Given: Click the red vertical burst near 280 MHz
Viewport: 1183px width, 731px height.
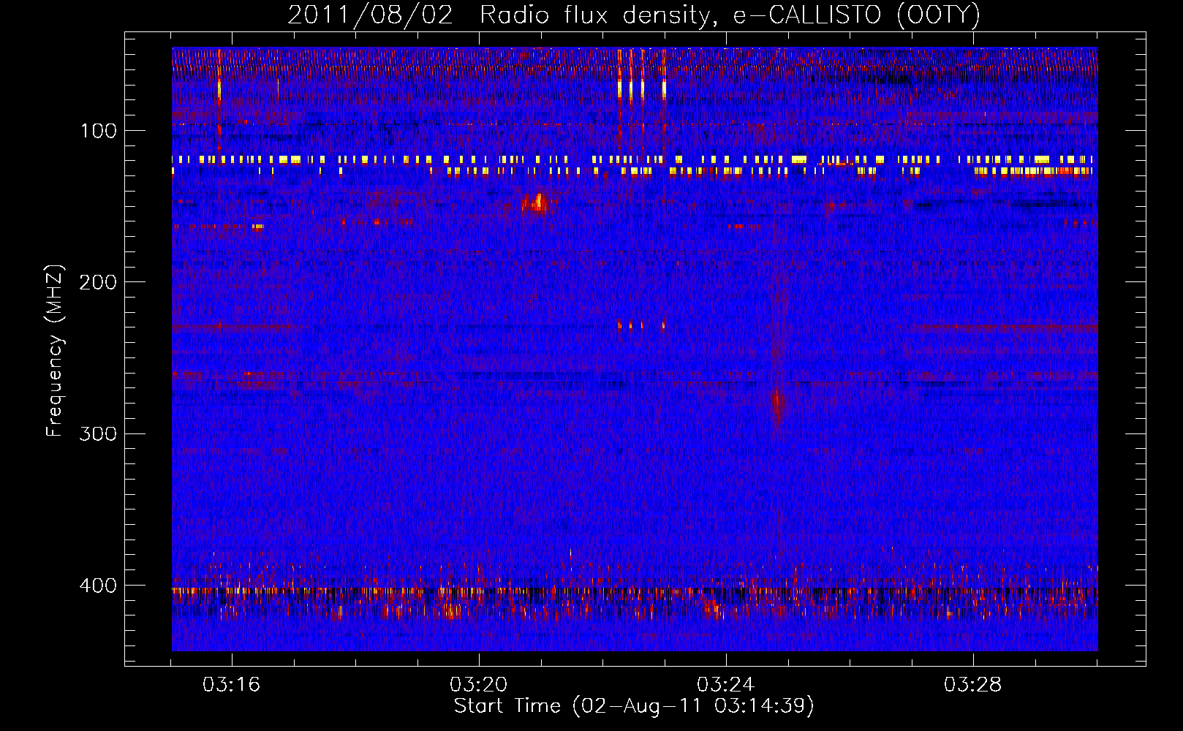Looking at the screenshot, I should point(778,406).
